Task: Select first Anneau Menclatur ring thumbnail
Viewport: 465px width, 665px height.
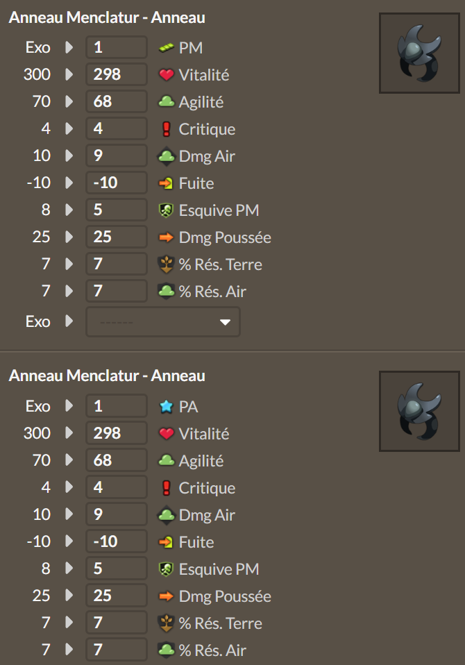Action: (x=419, y=53)
